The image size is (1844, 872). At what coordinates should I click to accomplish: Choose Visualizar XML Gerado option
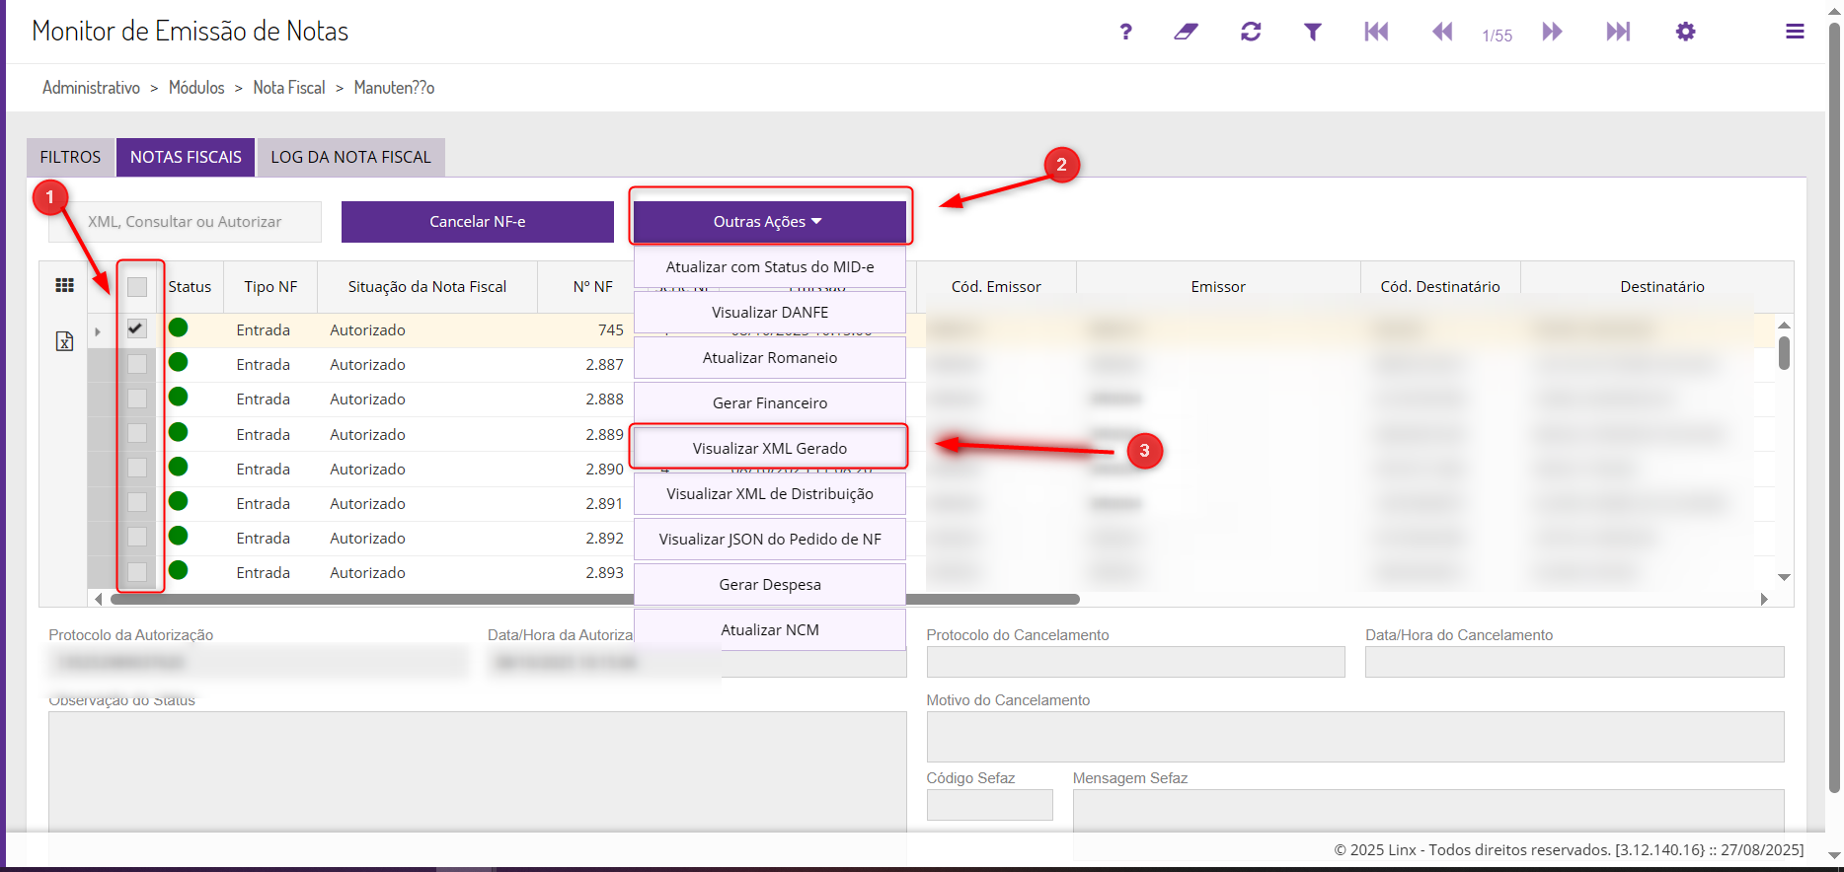click(770, 448)
